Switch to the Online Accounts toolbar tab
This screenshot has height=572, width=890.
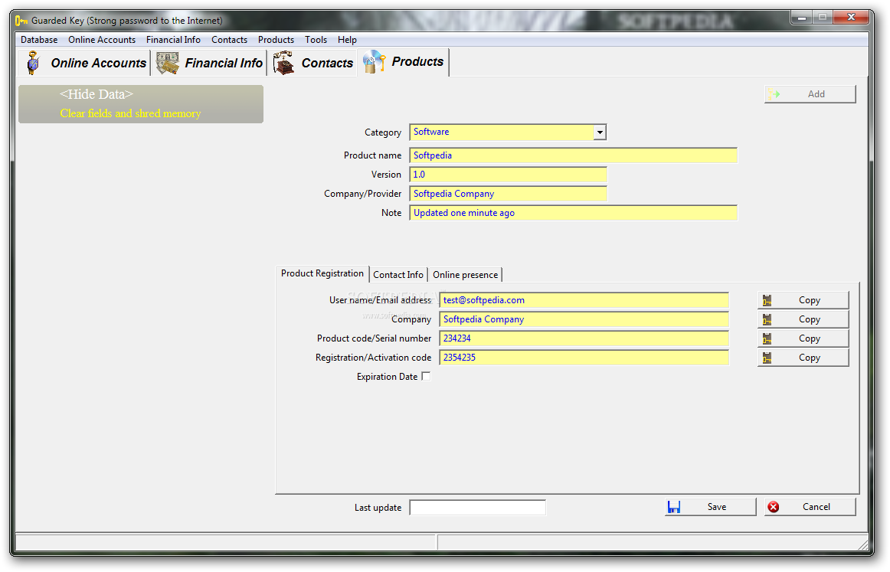click(85, 63)
